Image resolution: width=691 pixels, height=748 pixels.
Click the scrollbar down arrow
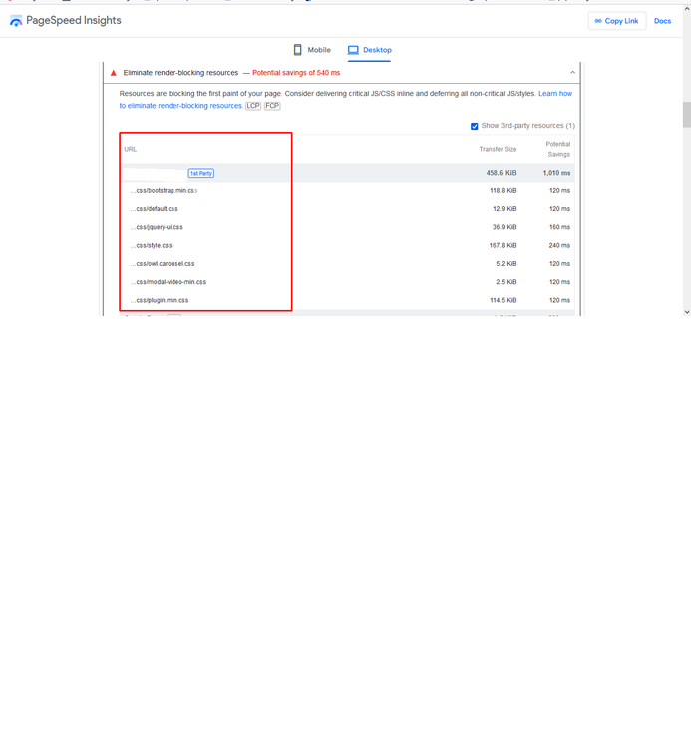point(686,312)
